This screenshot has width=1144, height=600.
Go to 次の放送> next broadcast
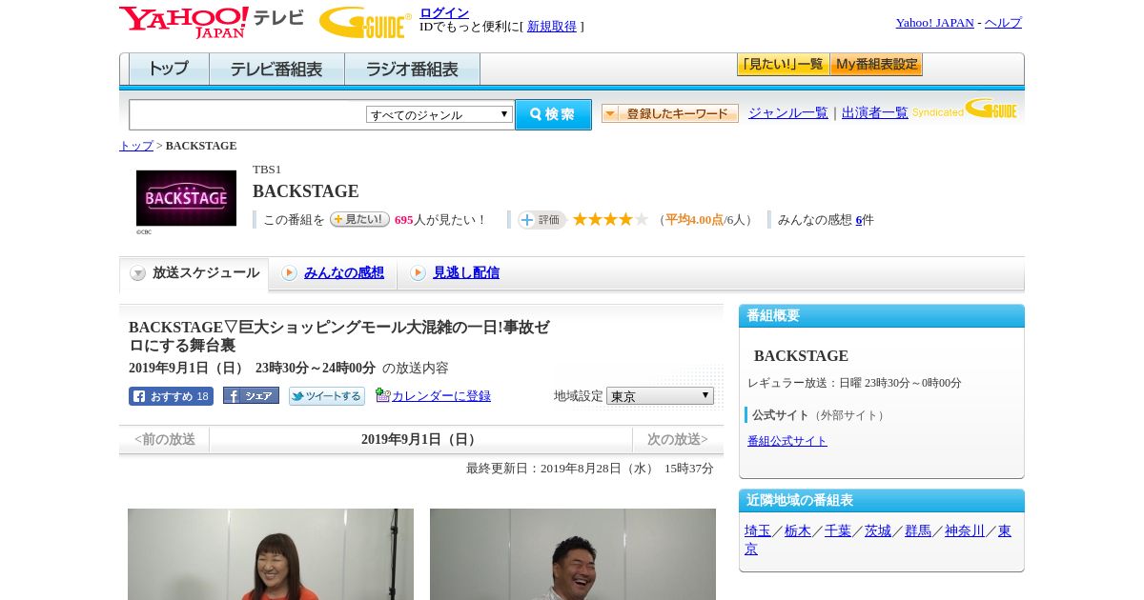[x=678, y=440]
